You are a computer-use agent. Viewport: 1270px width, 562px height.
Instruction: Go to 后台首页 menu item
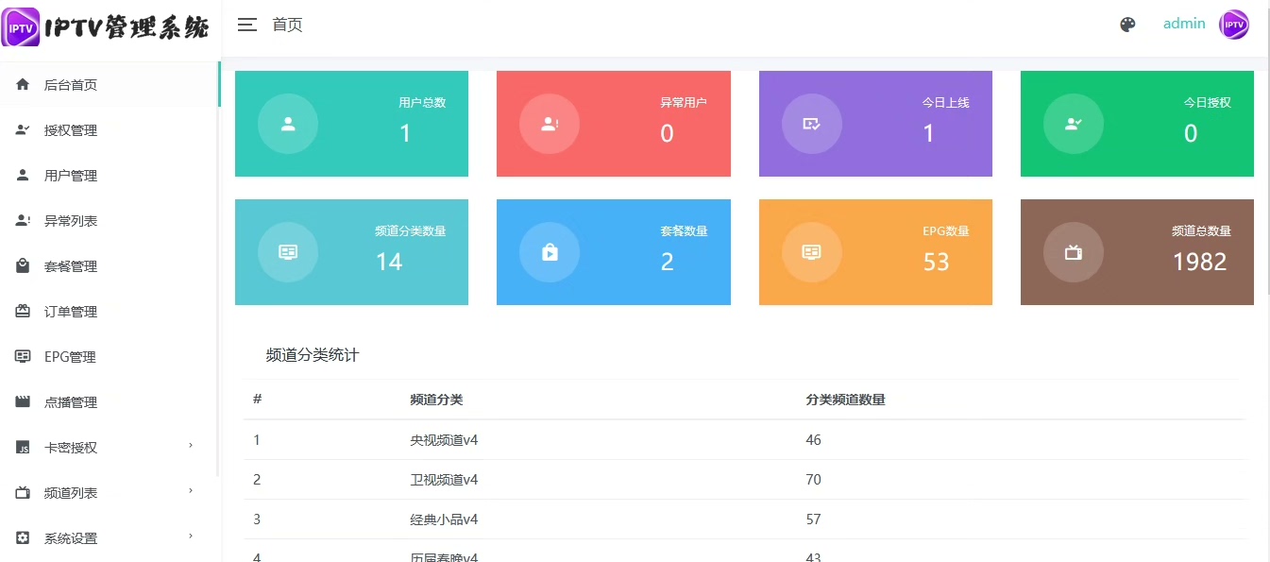tap(110, 85)
